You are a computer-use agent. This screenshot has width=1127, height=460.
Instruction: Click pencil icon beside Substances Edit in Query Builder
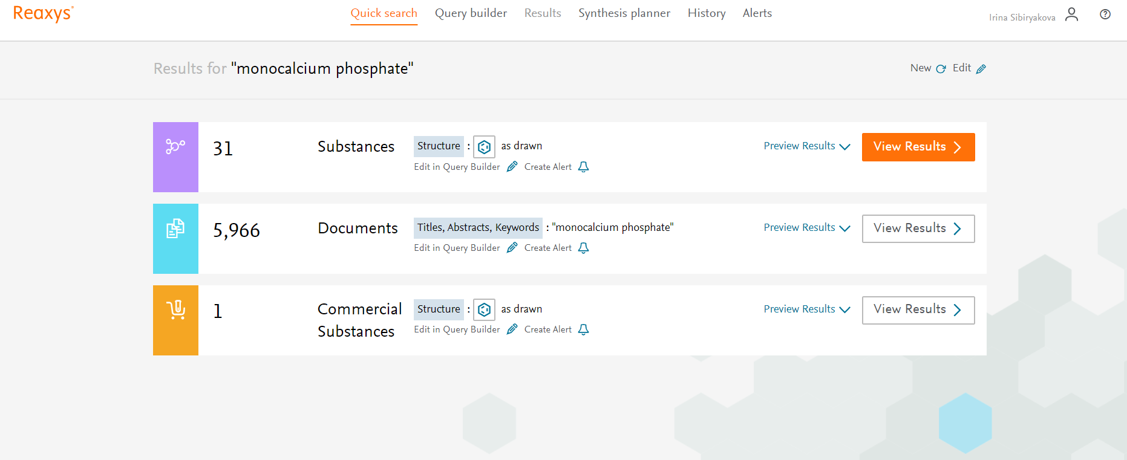(512, 167)
